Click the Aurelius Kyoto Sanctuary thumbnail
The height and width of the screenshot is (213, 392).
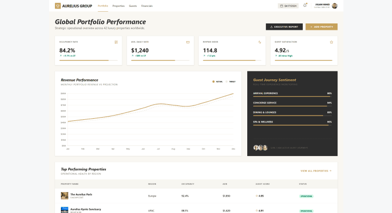coord(65,210)
